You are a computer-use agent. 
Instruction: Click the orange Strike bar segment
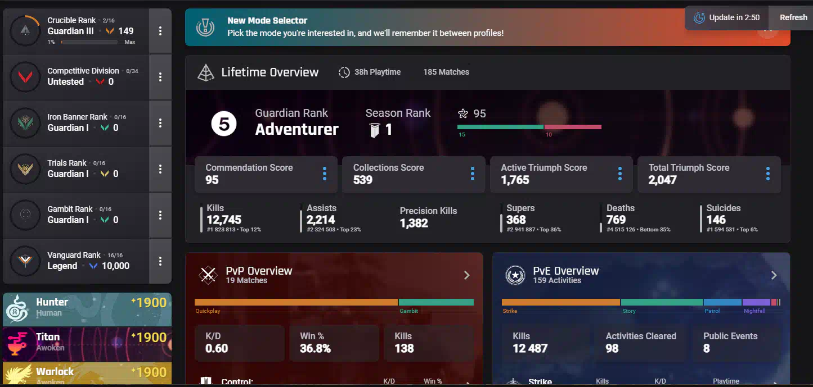(561, 302)
